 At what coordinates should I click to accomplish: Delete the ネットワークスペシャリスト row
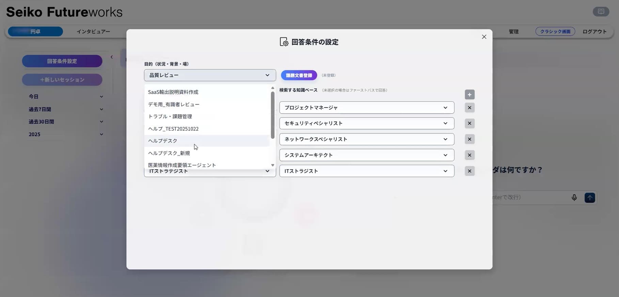470,139
